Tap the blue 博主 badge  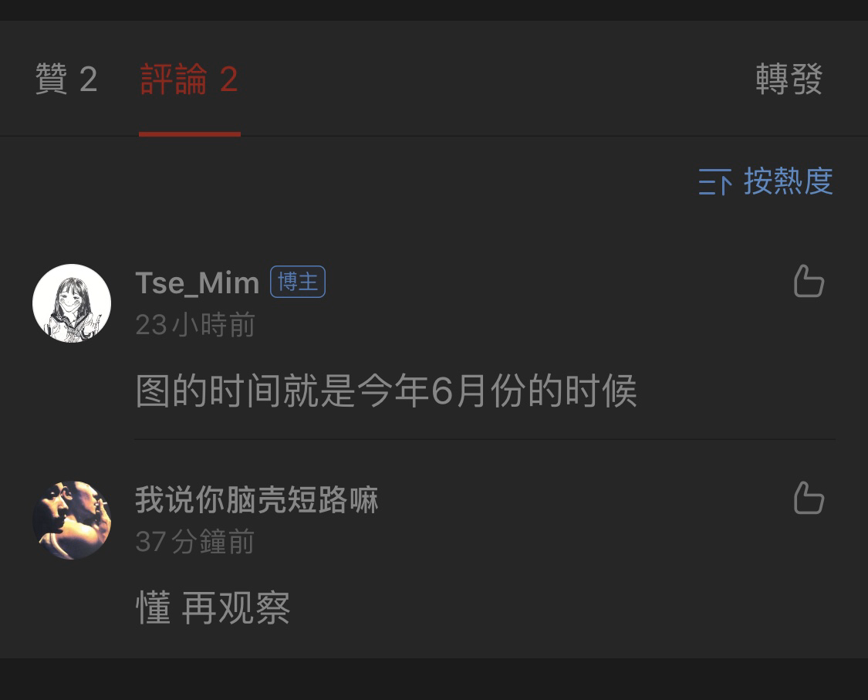[x=298, y=282]
